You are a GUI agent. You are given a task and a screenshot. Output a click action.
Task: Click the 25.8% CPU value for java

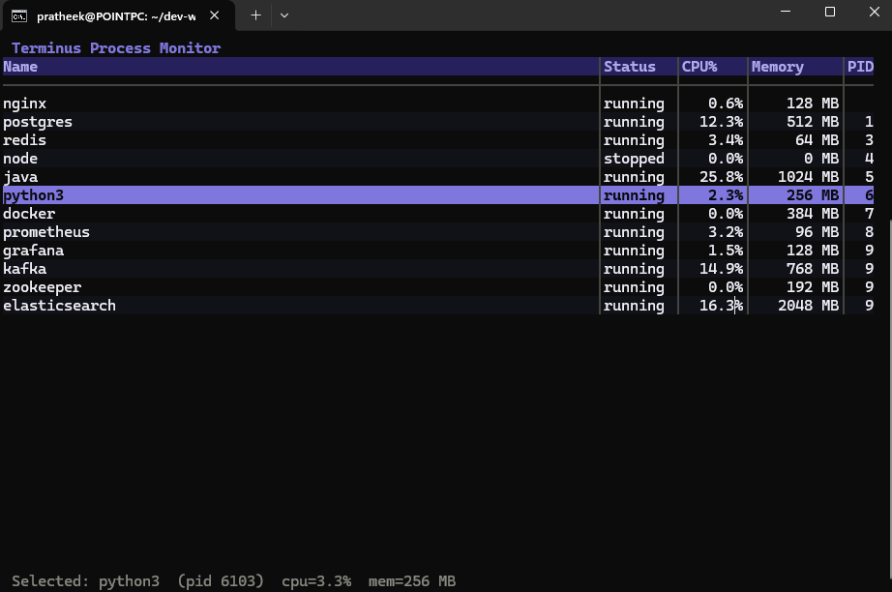click(x=722, y=177)
